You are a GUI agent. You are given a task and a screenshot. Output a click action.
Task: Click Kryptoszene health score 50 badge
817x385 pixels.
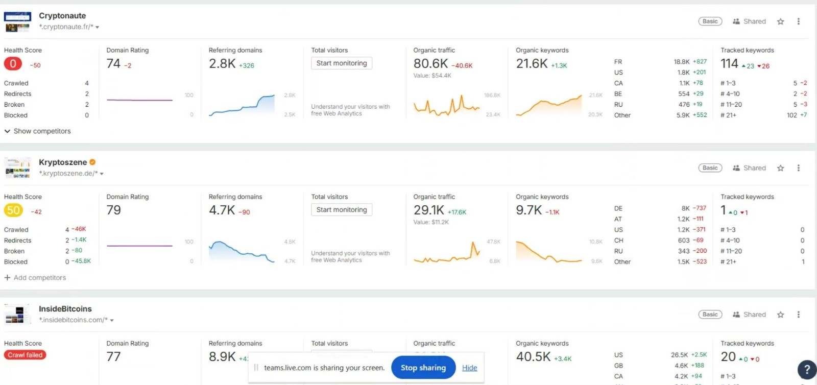(13, 210)
